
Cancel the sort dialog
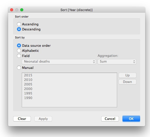coord(110,119)
